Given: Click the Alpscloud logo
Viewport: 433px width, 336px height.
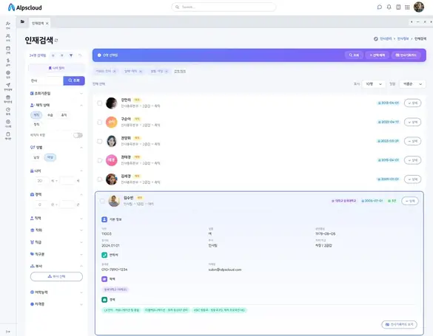Looking at the screenshot, I should click(x=25, y=7).
